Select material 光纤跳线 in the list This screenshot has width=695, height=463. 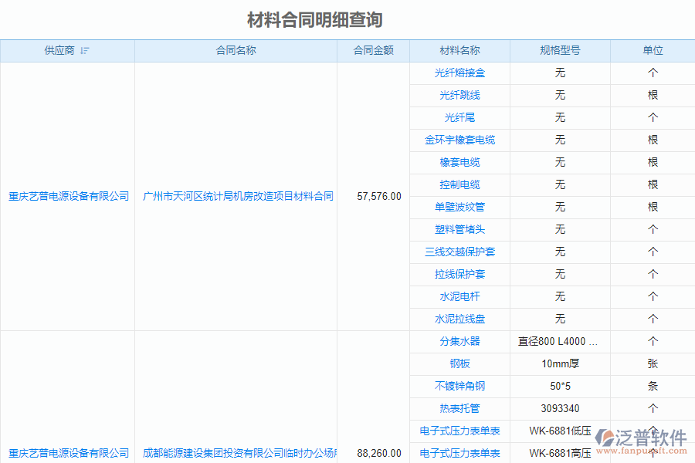[461, 96]
